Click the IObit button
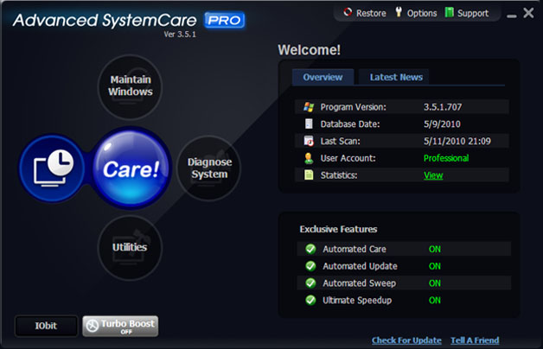This screenshot has height=349, width=543. click(x=46, y=326)
